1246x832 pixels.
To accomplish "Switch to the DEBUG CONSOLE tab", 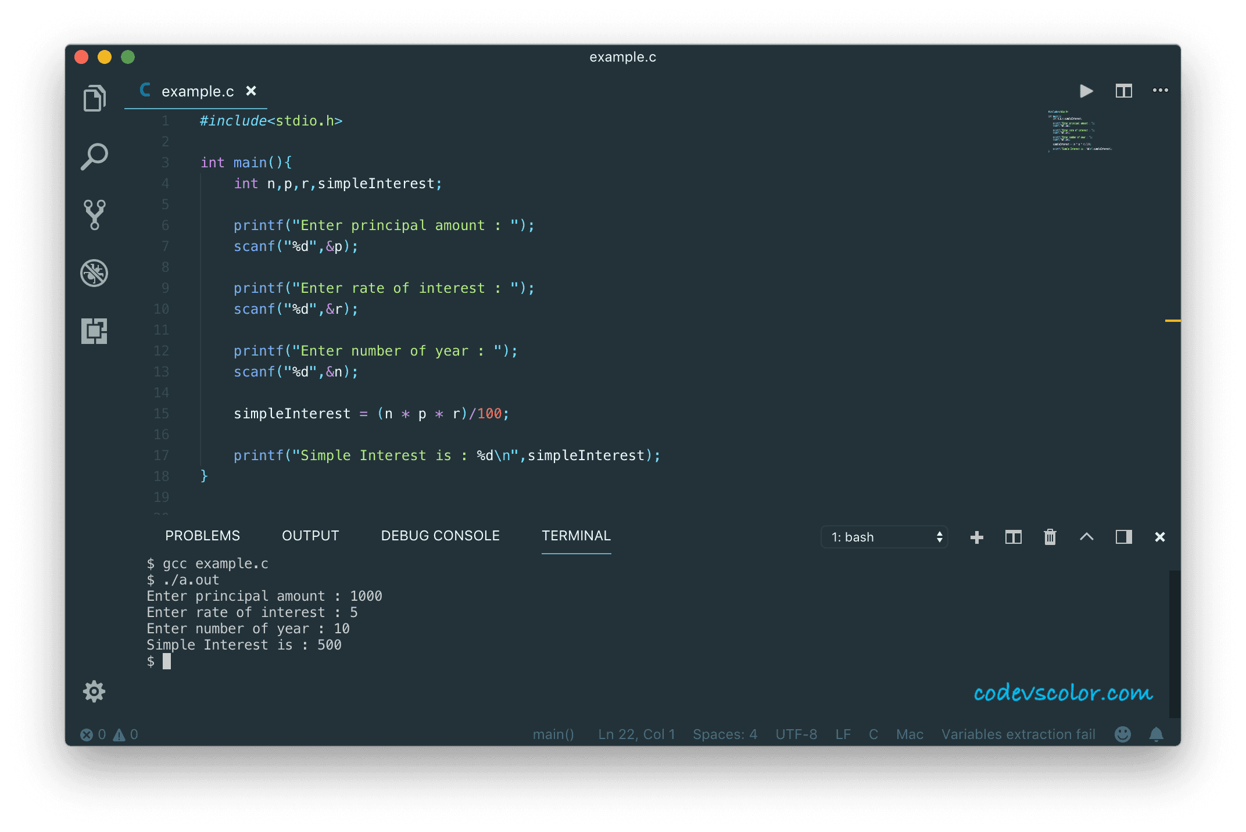I will (440, 535).
